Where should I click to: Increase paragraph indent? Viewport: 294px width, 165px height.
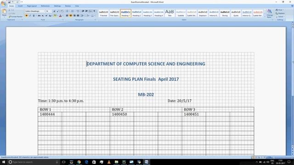tap(86, 11)
